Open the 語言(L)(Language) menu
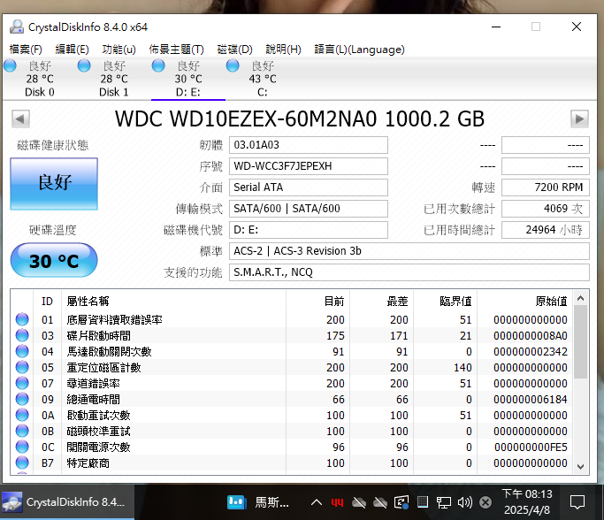The height and width of the screenshot is (520, 604). pos(359,50)
